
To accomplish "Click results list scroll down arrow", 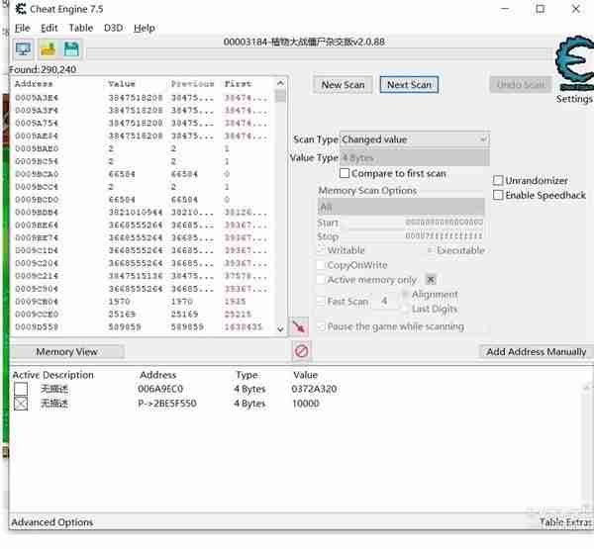I will pyautogui.click(x=280, y=328).
